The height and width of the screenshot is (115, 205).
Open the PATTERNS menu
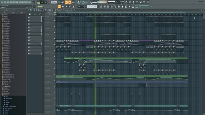click(x=12, y=2)
